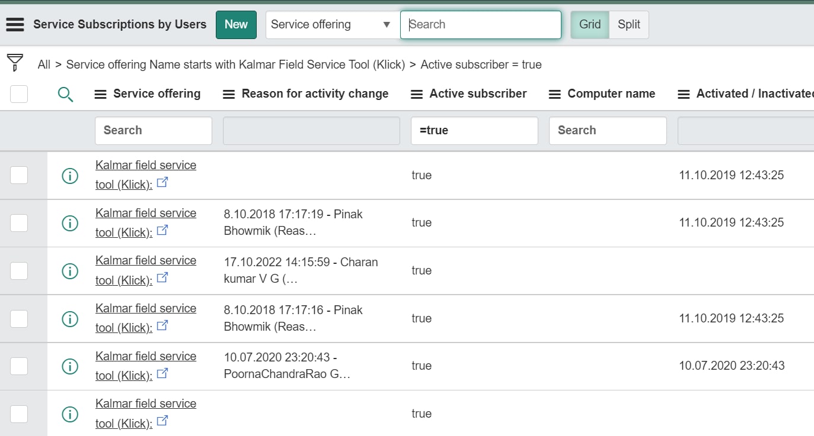Check the last row with no reason or date
814x436 pixels.
tap(19, 414)
